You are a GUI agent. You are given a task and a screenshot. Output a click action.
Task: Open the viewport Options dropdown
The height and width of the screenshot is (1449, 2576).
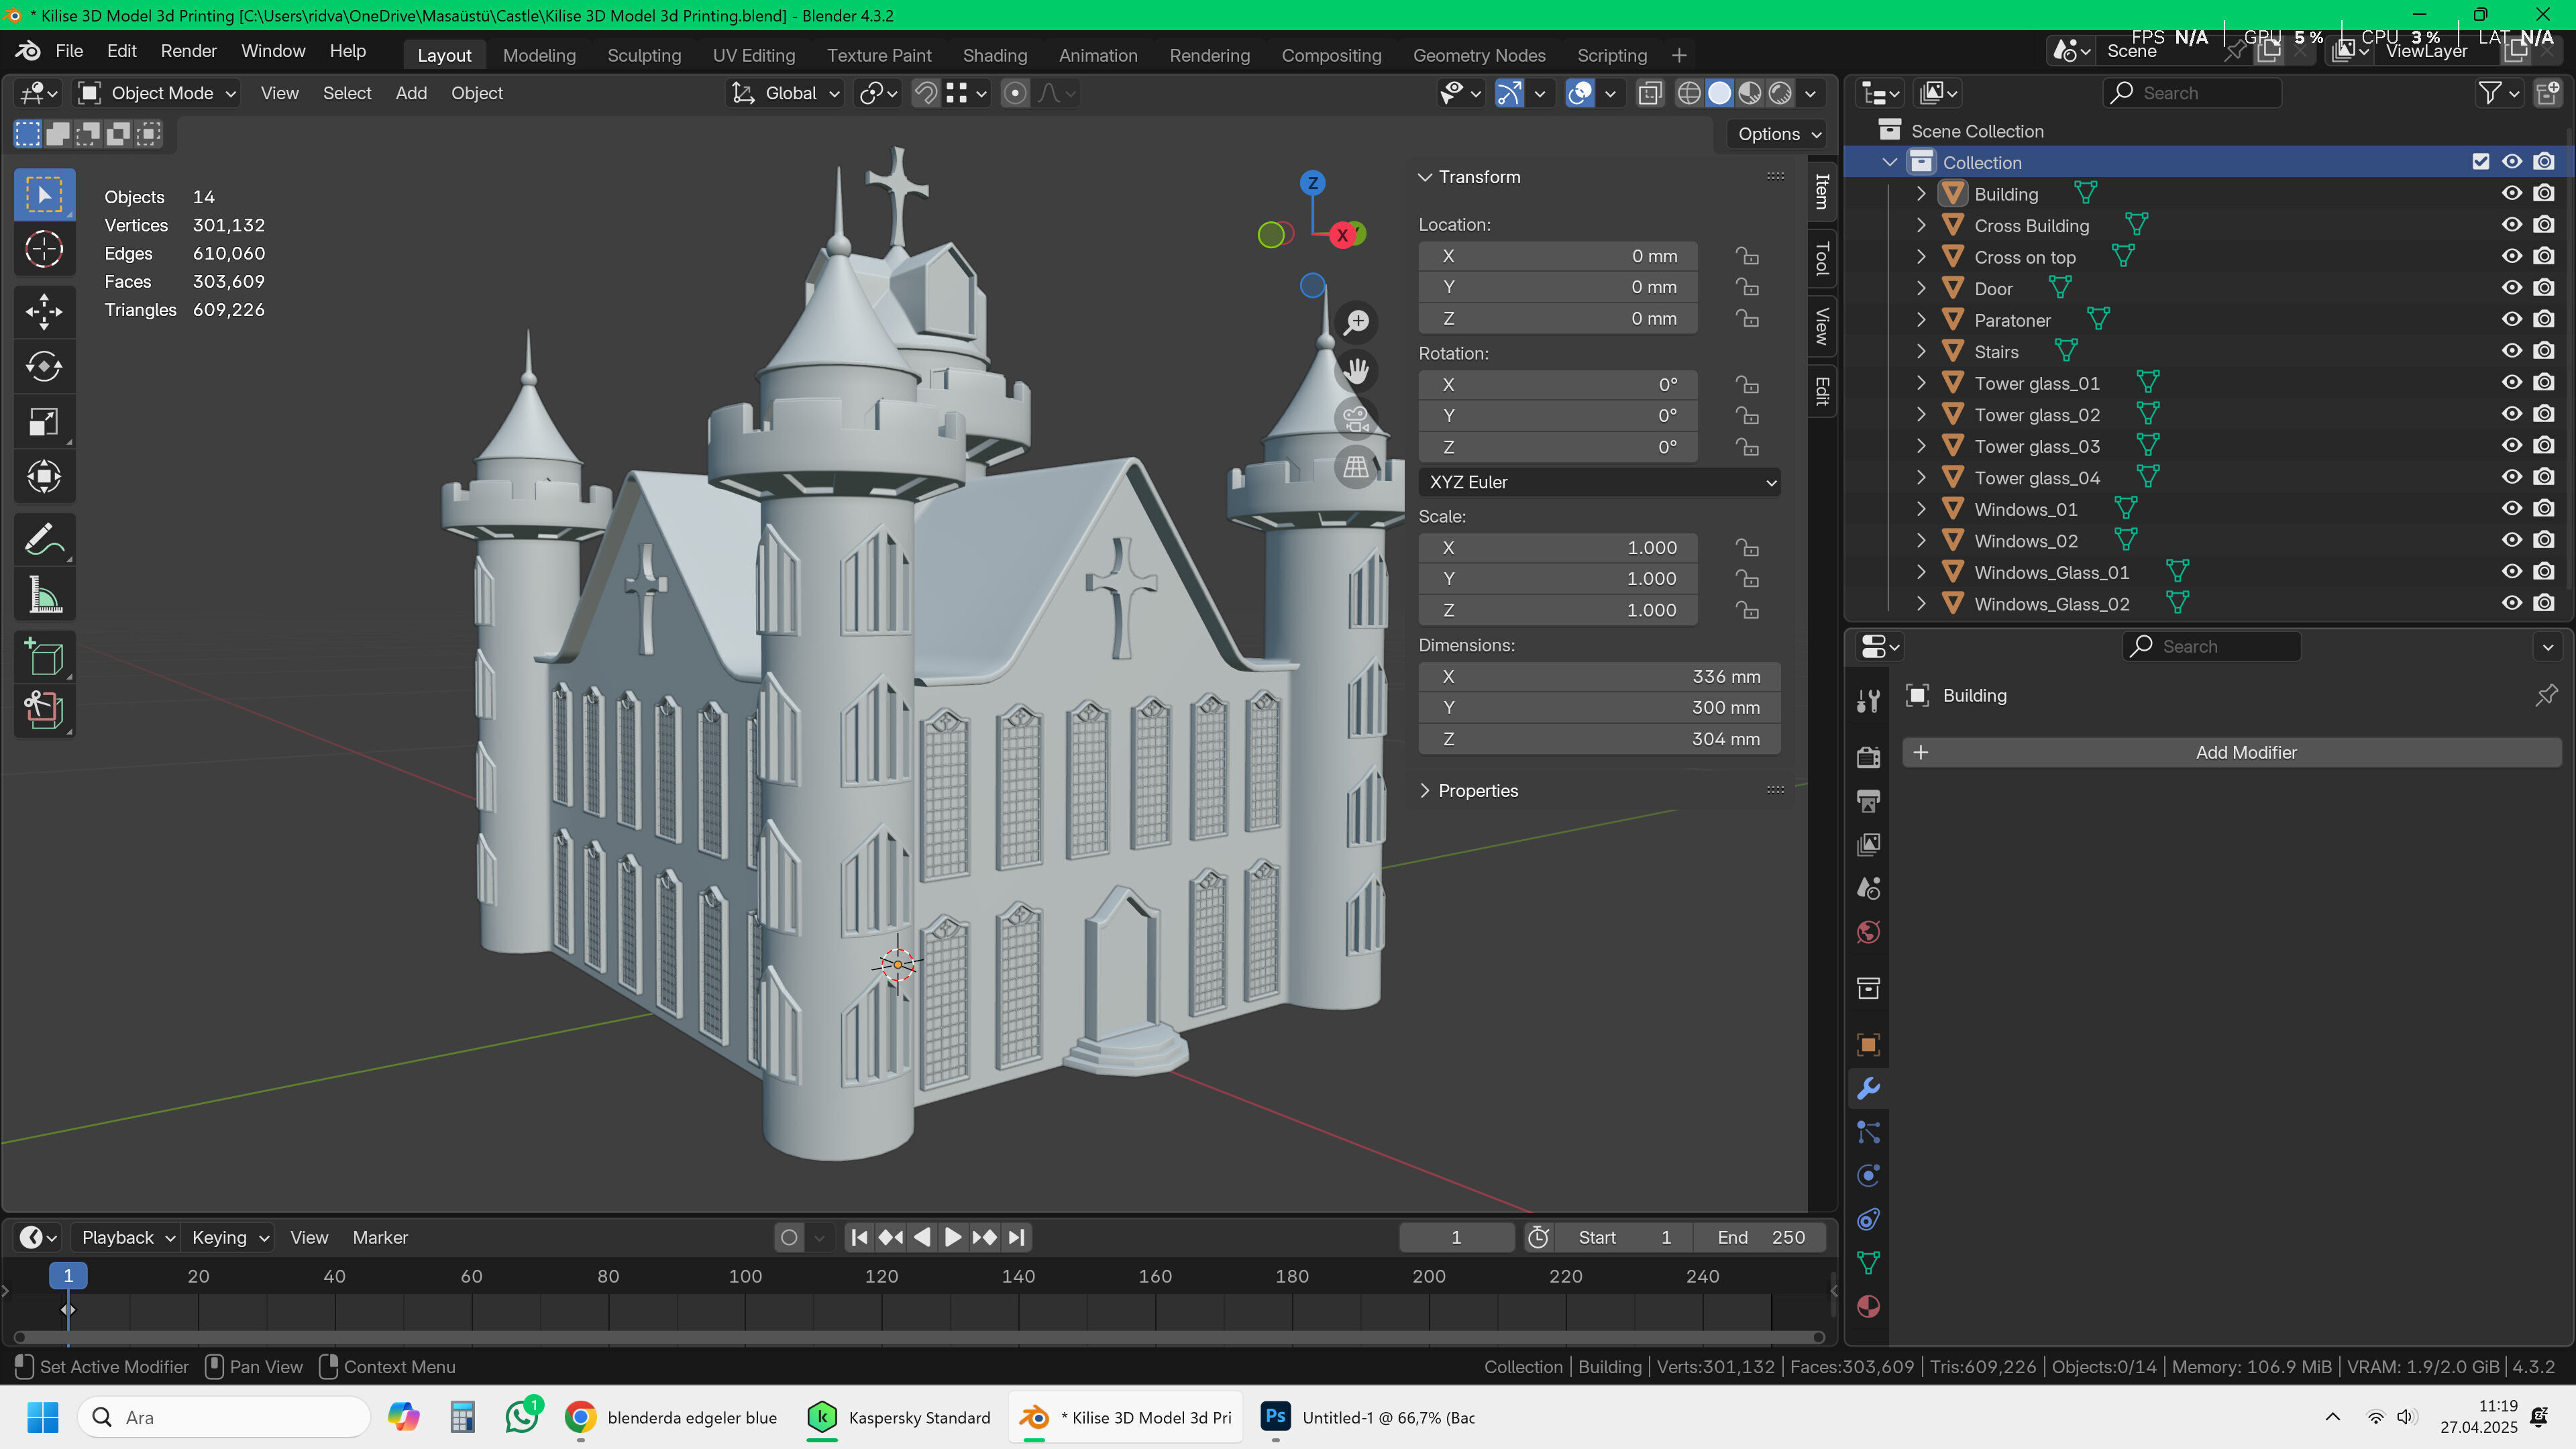pos(1778,134)
